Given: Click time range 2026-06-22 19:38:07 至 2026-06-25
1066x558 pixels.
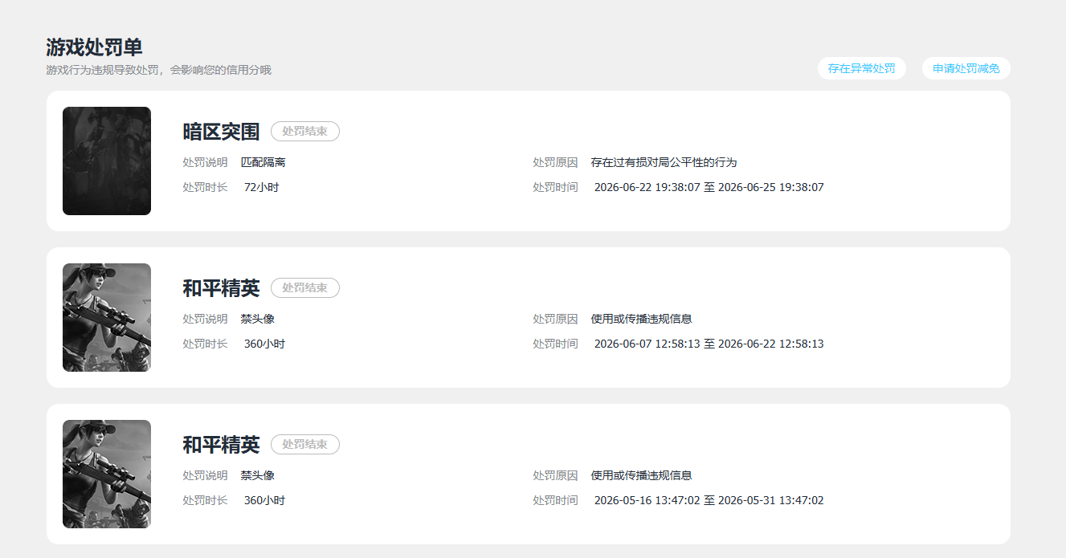Looking at the screenshot, I should (709, 187).
